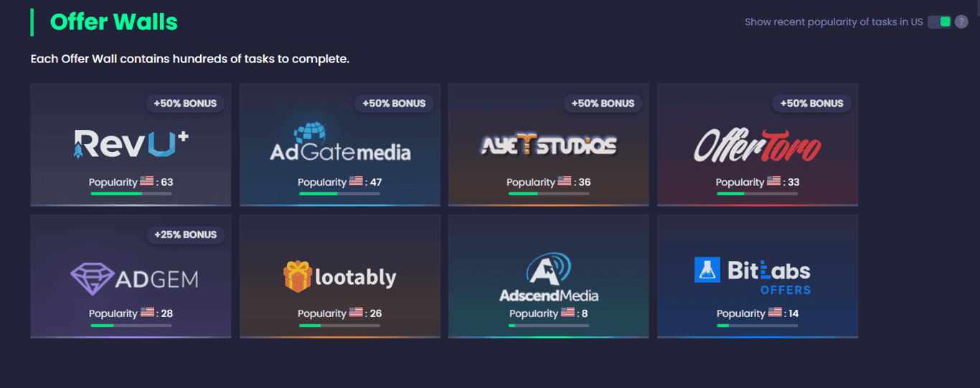Open the AdGate Media offer wall
The height and width of the screenshot is (388, 980).
pos(340,145)
